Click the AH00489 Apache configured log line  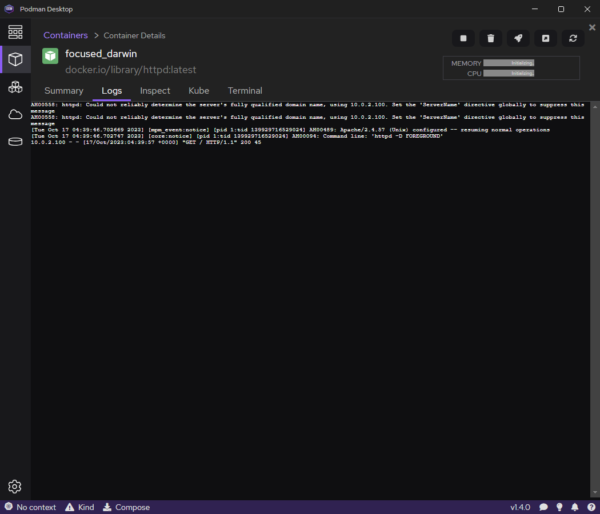(290, 130)
